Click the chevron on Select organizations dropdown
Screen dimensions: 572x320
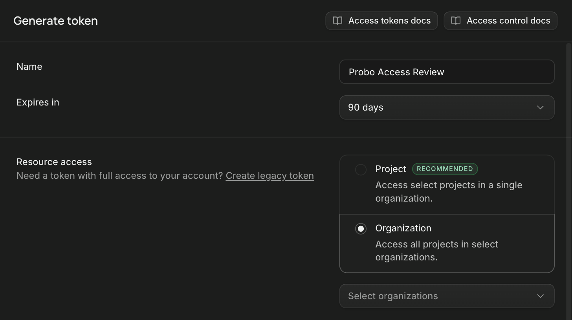point(540,296)
